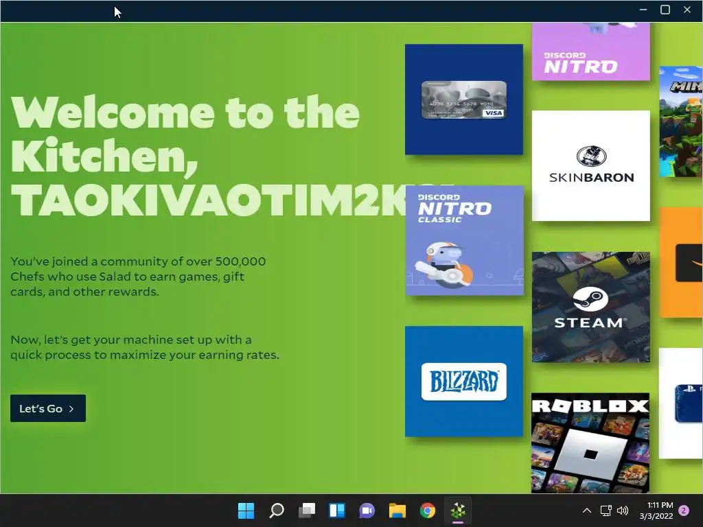Open the volume speaker tray icon

(622, 511)
